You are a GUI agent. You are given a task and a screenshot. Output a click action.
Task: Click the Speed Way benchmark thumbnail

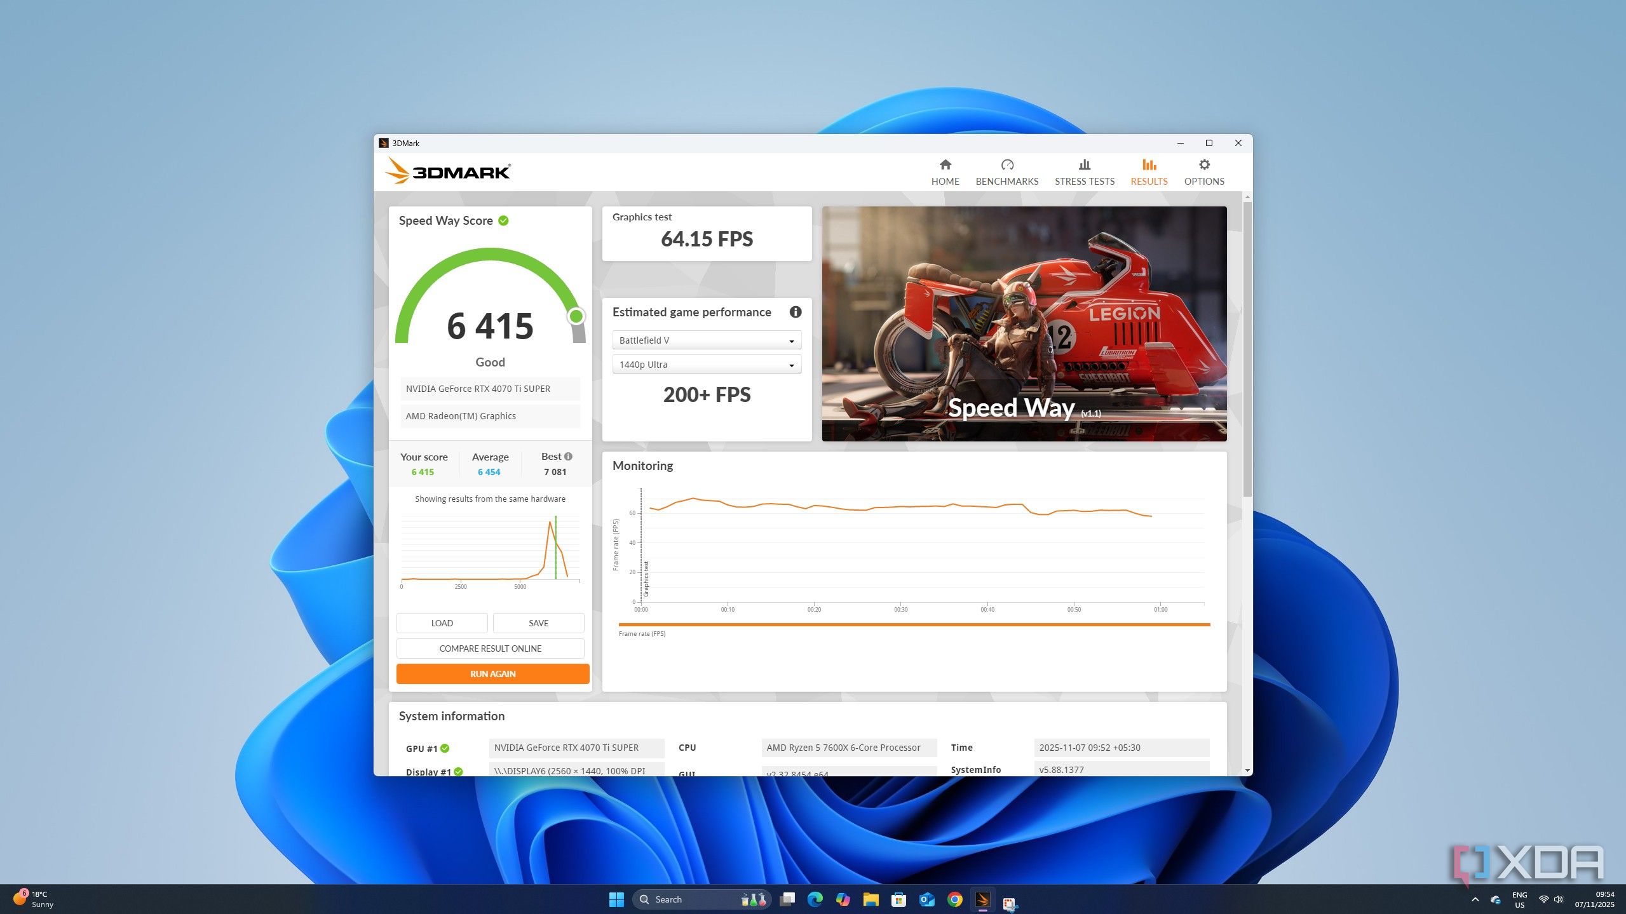coord(1024,324)
